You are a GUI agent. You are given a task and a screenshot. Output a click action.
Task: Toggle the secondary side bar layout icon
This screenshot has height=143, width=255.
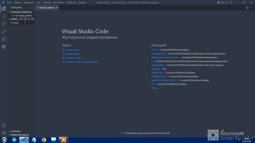tap(226, 2)
